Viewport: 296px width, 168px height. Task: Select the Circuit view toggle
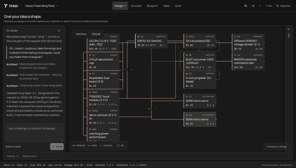click(x=96, y=34)
